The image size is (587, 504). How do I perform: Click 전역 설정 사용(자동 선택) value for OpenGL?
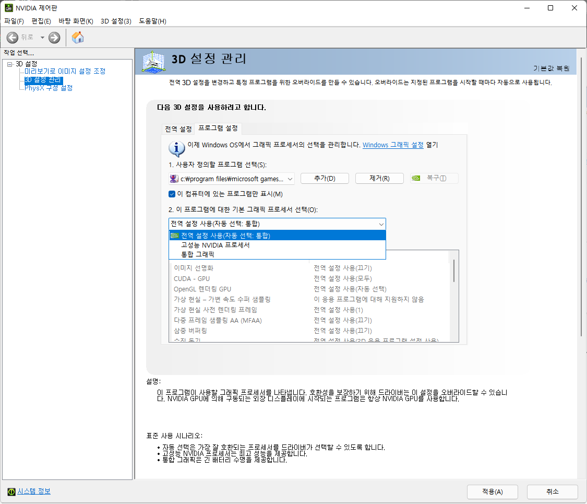[x=350, y=289]
